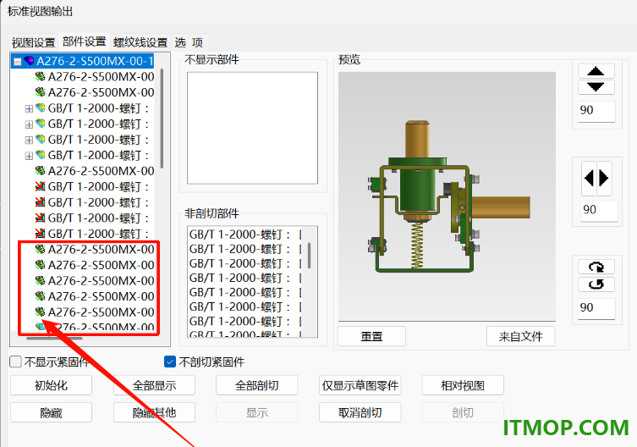Toggle the 不显示紧固件 checkbox
637x447 pixels.
[x=15, y=361]
